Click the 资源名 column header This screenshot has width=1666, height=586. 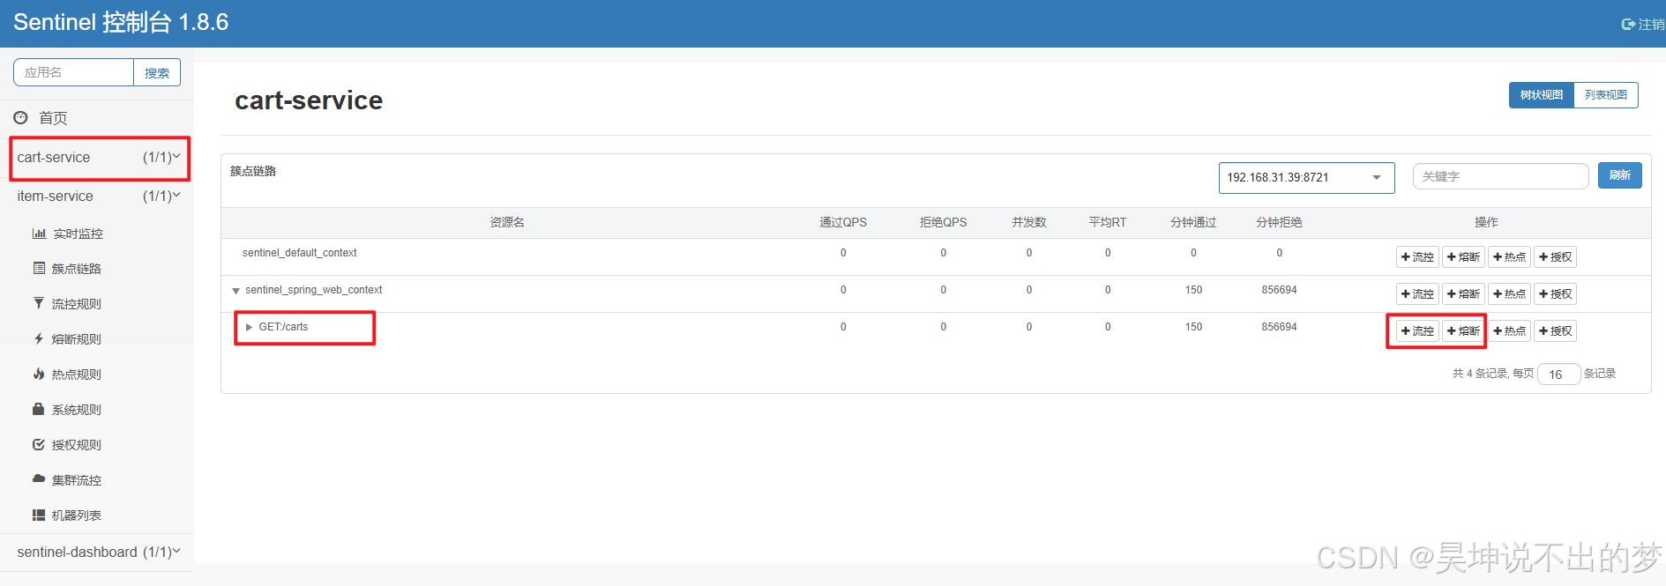pos(507,222)
